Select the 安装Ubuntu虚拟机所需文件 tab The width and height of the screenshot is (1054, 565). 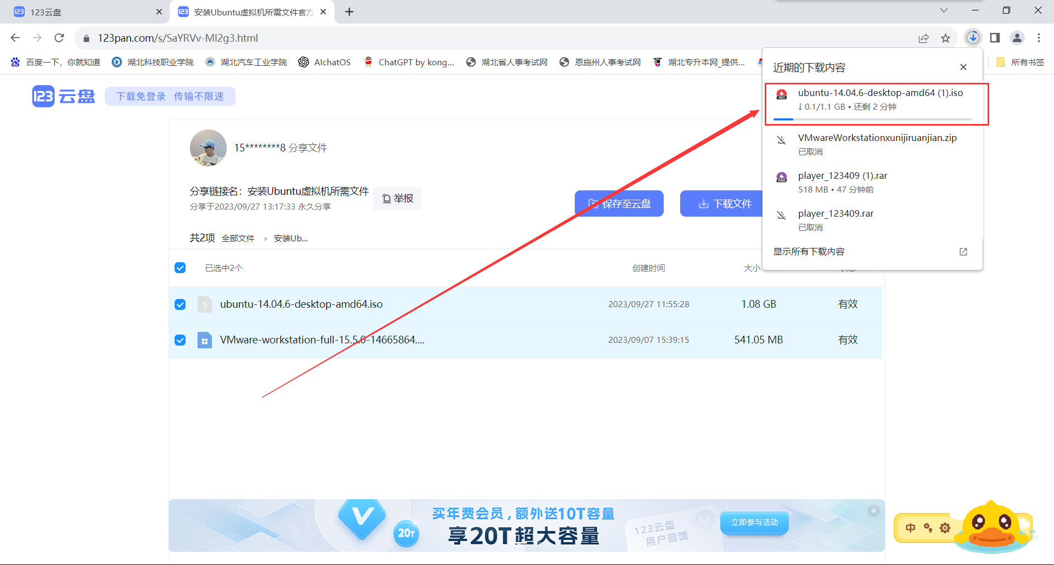tap(253, 12)
